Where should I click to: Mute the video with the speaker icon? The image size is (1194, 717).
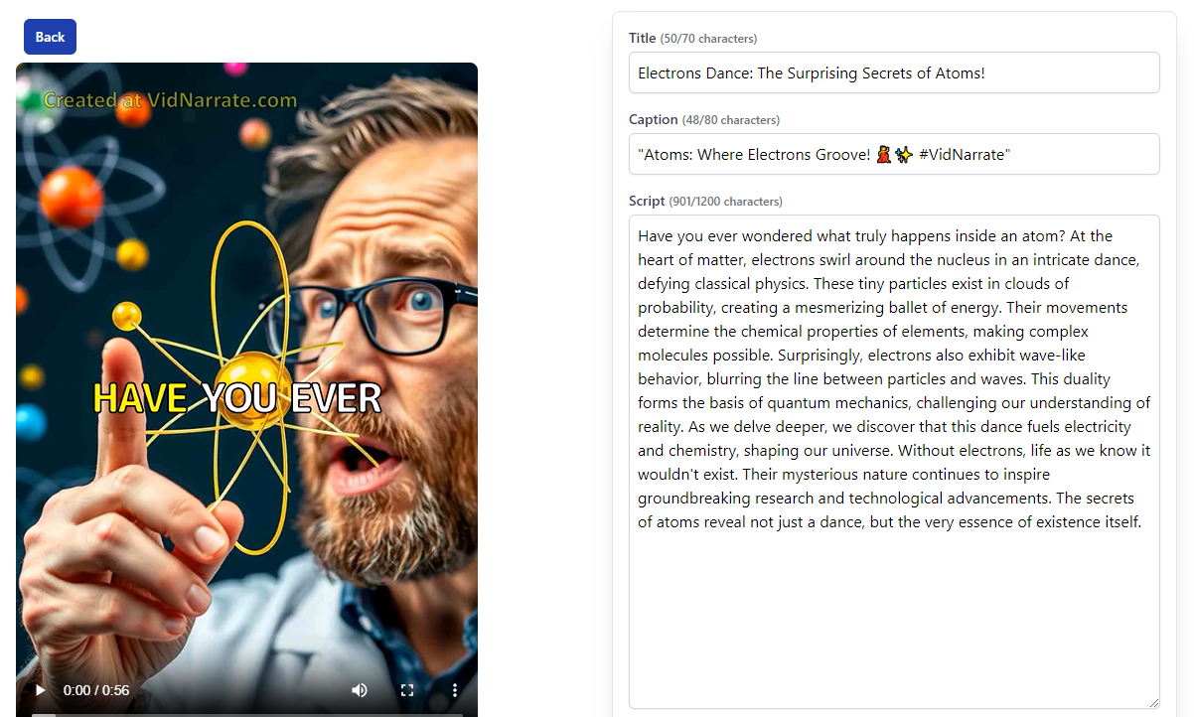tap(360, 689)
